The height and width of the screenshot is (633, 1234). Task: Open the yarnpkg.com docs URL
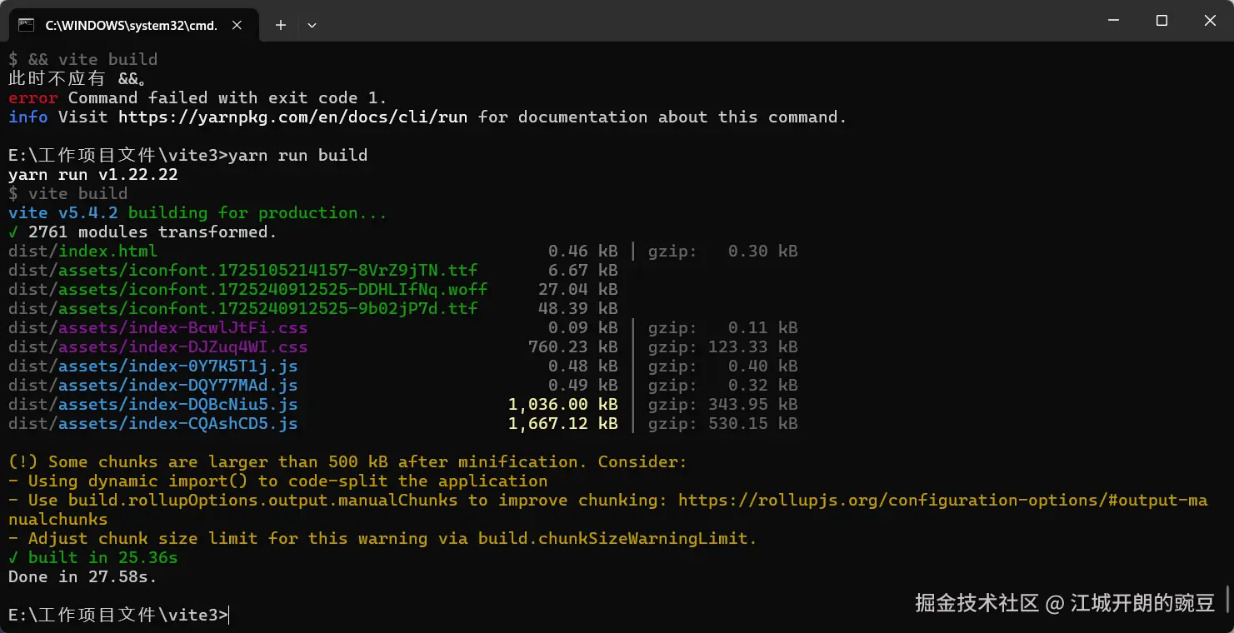point(292,117)
